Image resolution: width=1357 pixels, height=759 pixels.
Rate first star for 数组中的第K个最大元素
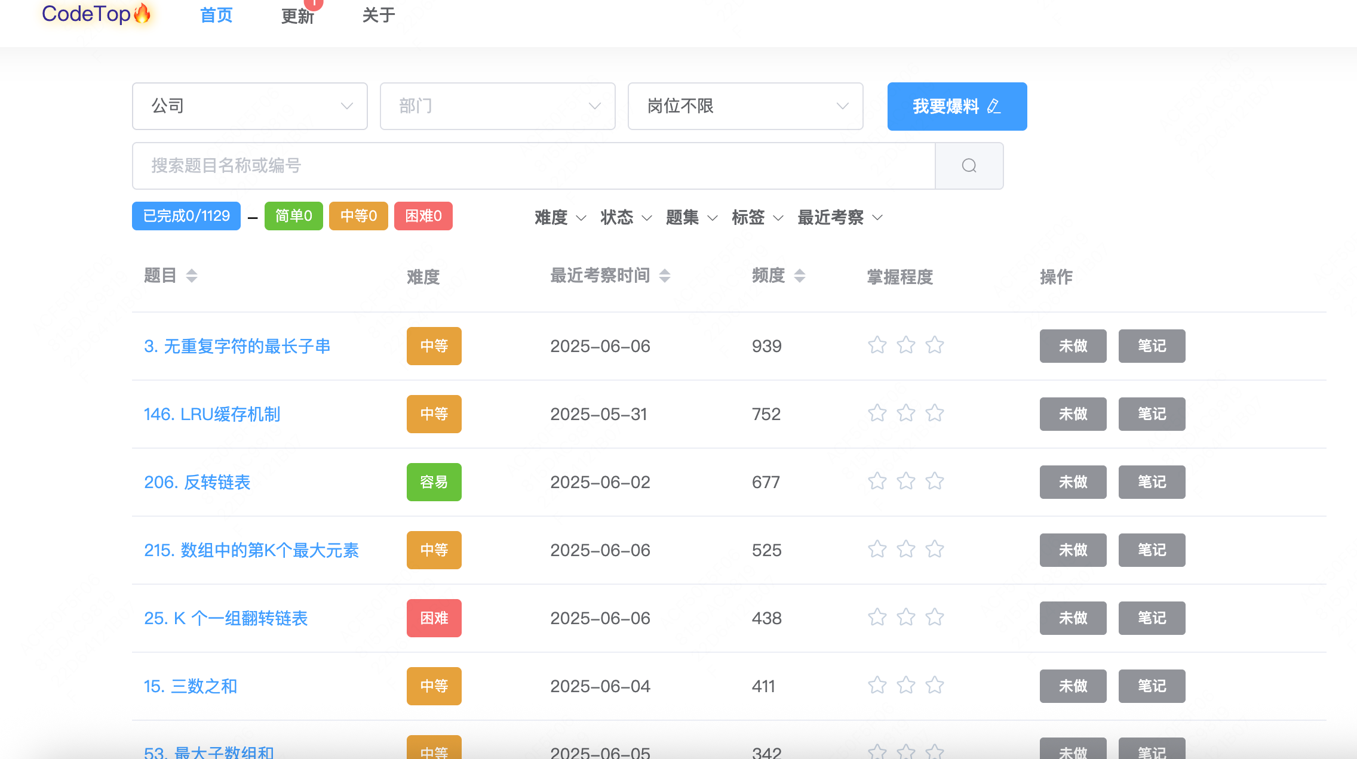[x=877, y=549]
